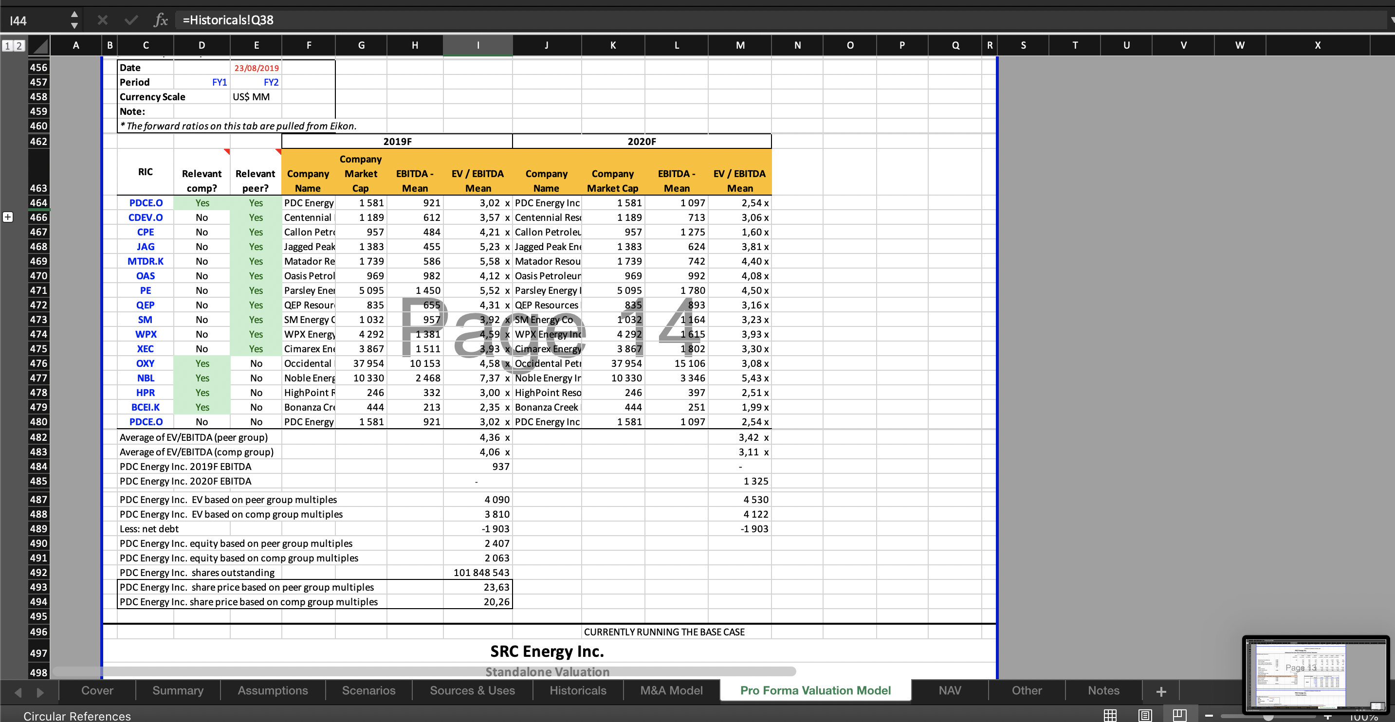The image size is (1395, 722).
Task: Click the 2019F header cell
Action: click(397, 141)
